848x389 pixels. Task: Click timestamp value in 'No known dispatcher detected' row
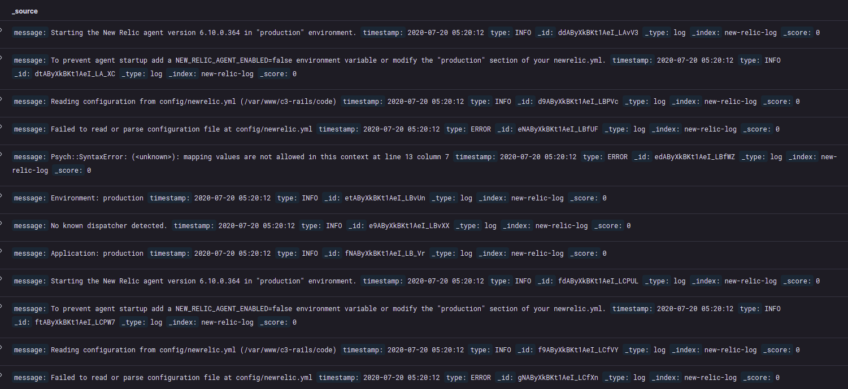256,226
